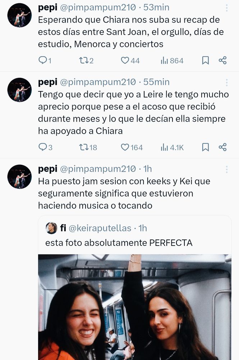Share the Chiara recap tweet
The image size is (239, 360).
[222, 60]
